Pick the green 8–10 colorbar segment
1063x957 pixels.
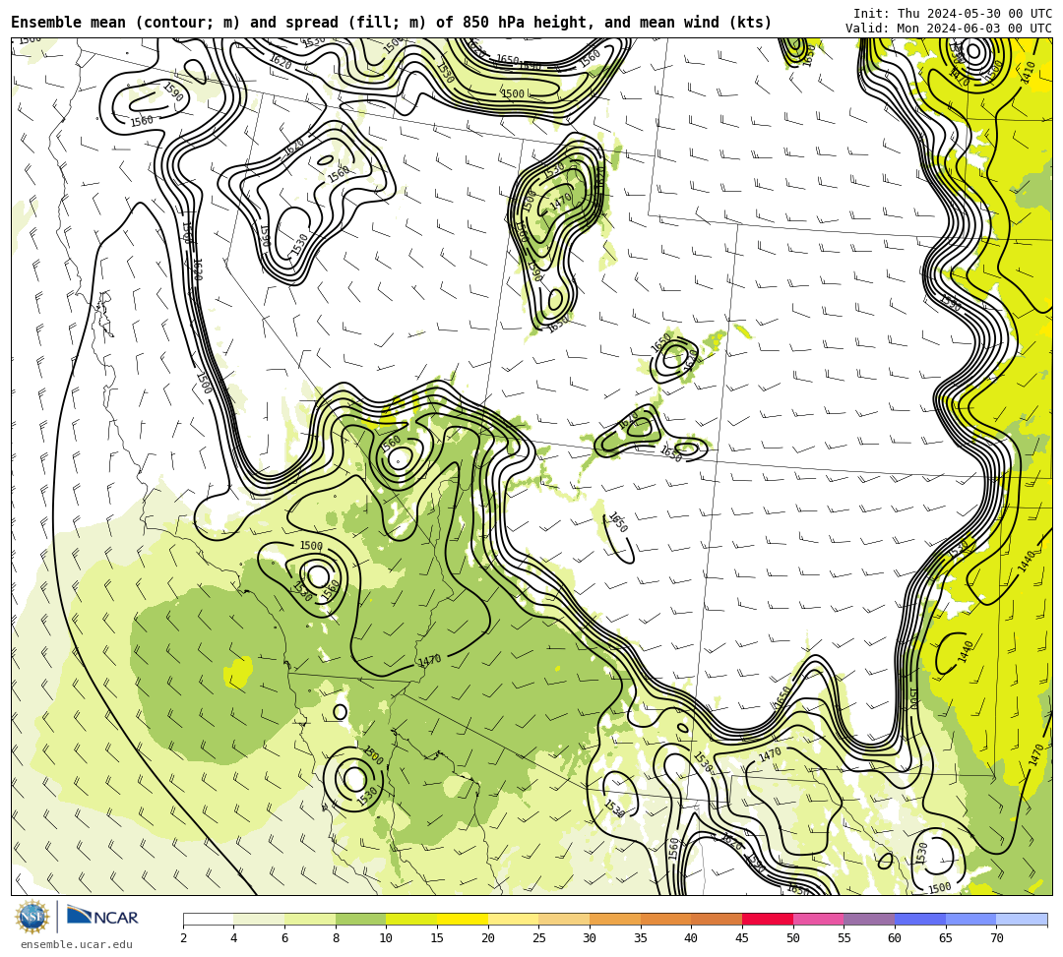tap(360, 919)
